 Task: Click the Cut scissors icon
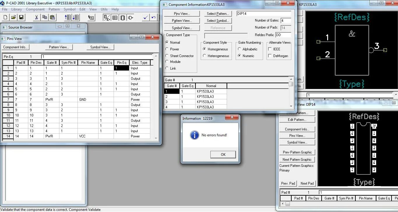[x=36, y=17]
